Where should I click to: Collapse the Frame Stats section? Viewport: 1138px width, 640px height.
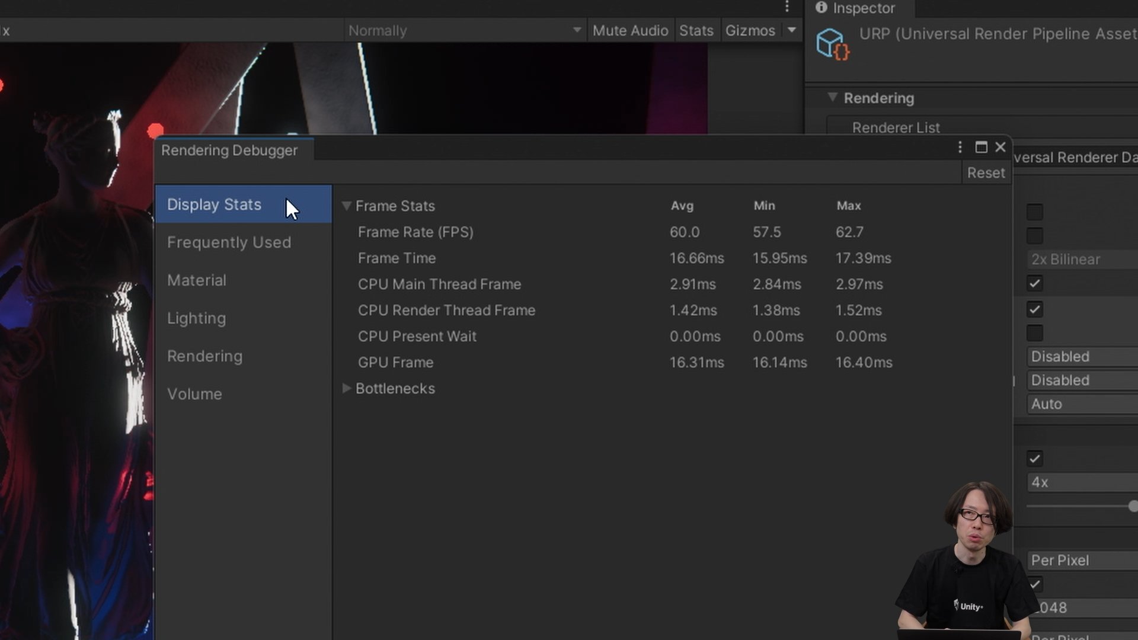(347, 206)
